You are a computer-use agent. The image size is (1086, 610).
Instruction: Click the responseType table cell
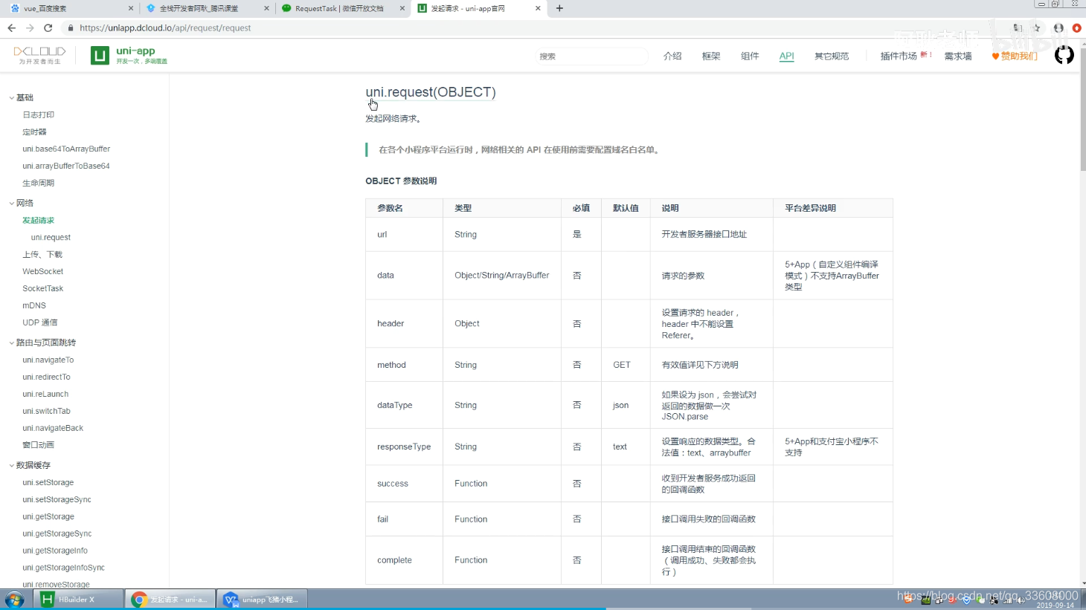404,447
